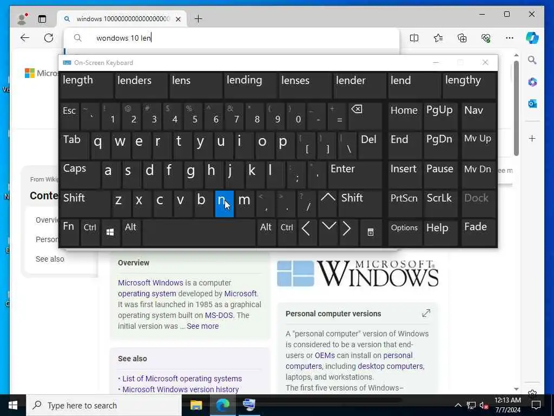Viewport: 554px width, 416px height.
Task: Choose the suggestion 'lengthy'
Action: coord(469,85)
